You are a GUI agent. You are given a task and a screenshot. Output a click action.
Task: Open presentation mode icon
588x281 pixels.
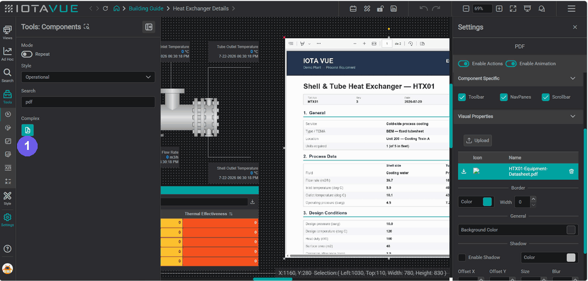pyautogui.click(x=527, y=9)
